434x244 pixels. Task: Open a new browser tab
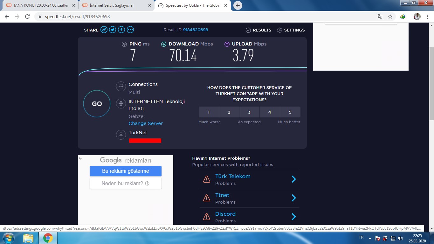pyautogui.click(x=238, y=5)
